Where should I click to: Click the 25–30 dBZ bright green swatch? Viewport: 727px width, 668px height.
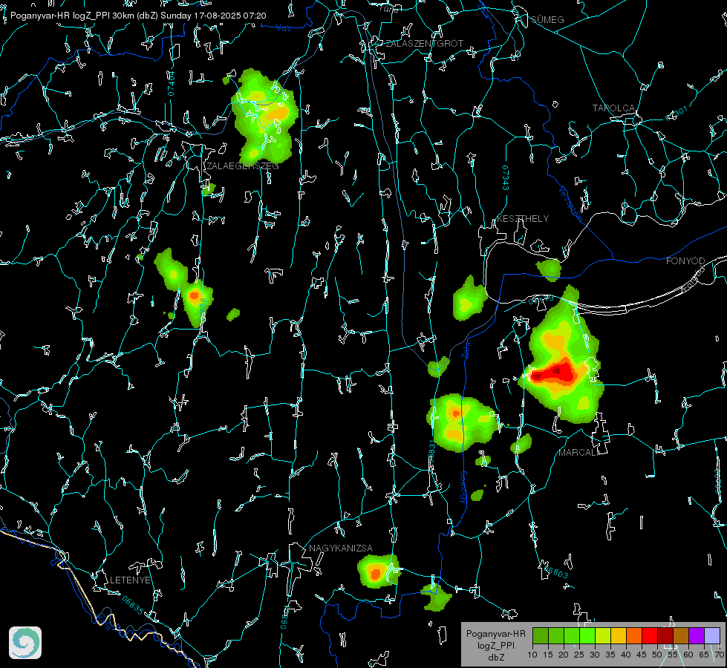[587, 635]
